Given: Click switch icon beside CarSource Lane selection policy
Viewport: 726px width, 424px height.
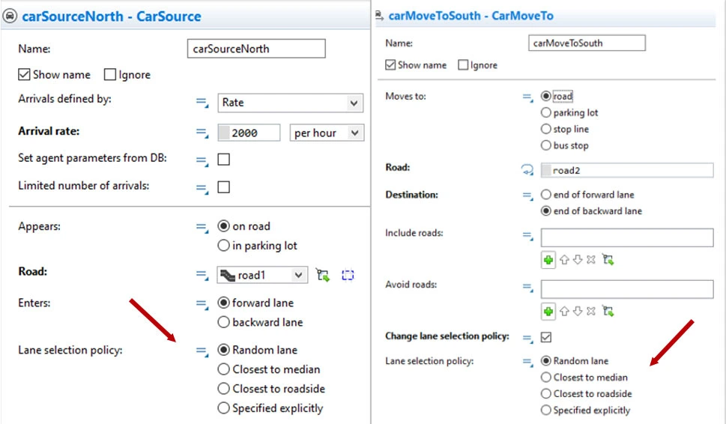Looking at the screenshot, I should (202, 351).
